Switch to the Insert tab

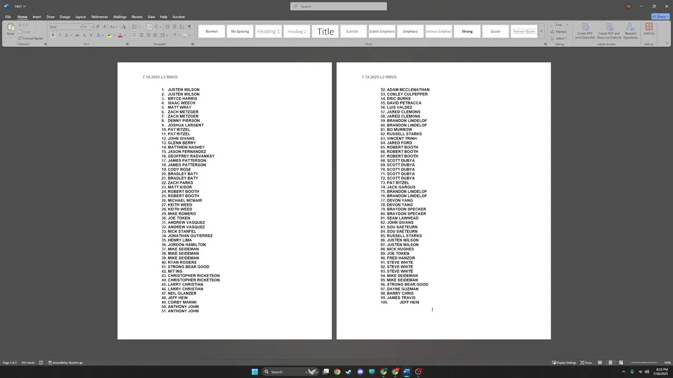[x=37, y=17]
